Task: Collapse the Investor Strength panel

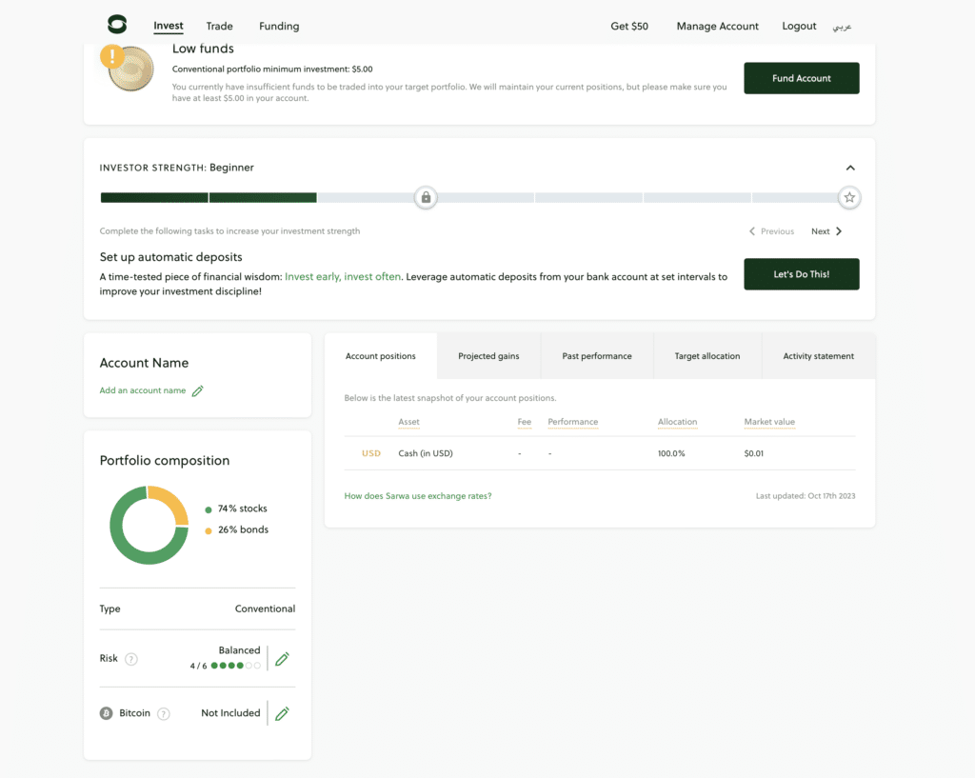Action: pyautogui.click(x=850, y=168)
